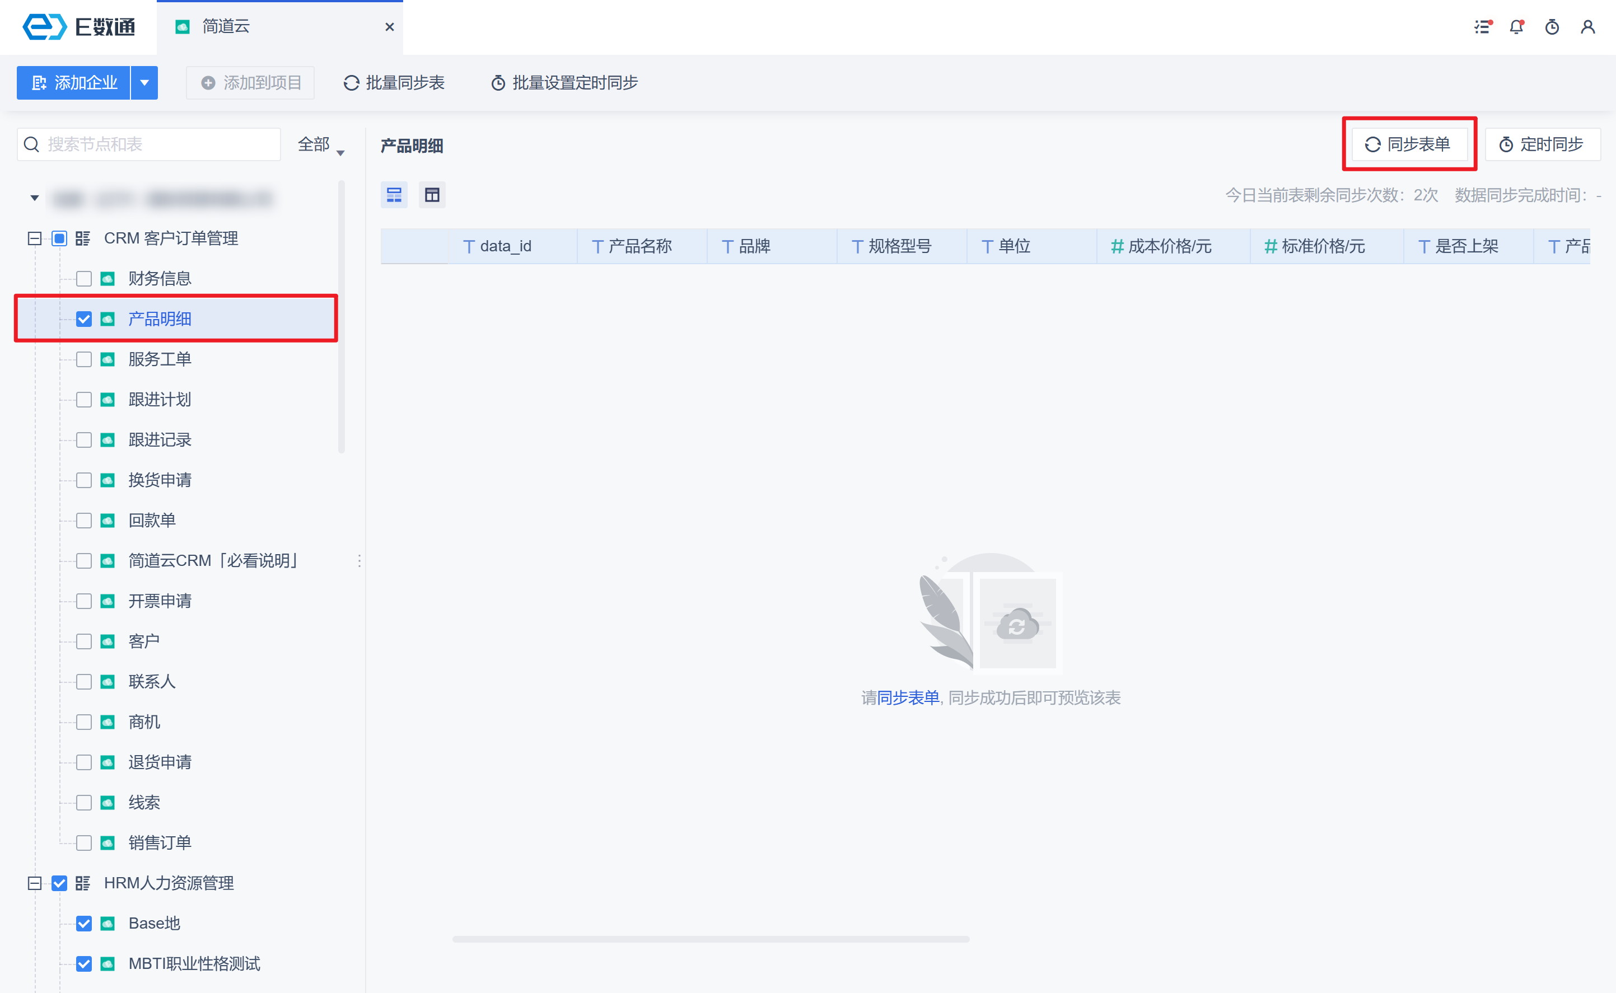
Task: Click the horizontal scrollbar under the table
Action: tap(711, 939)
